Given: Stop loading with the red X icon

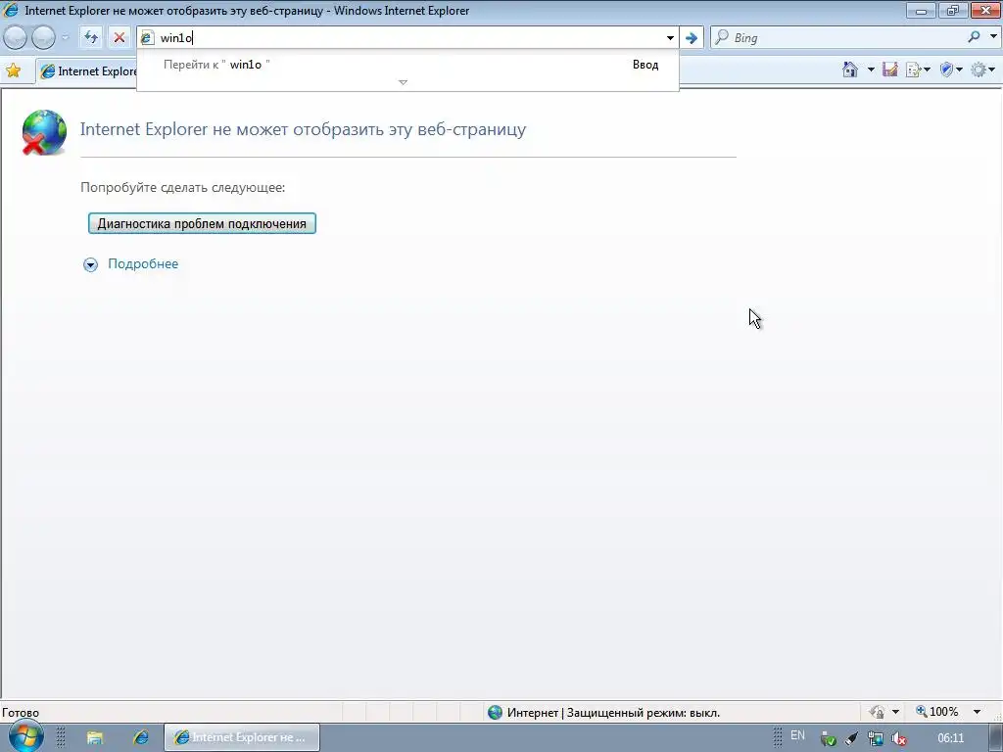Looking at the screenshot, I should [x=119, y=38].
